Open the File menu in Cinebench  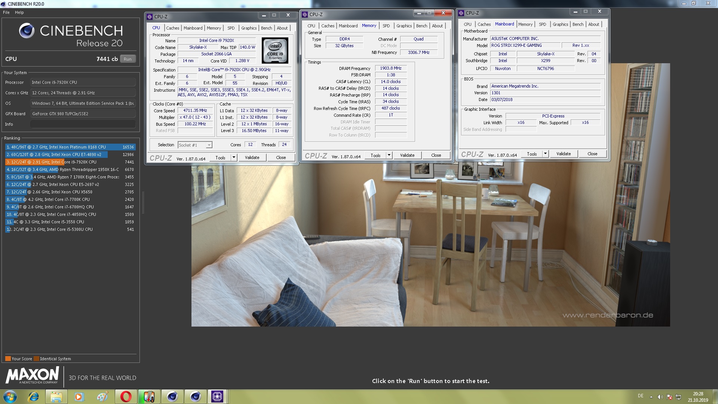point(6,12)
